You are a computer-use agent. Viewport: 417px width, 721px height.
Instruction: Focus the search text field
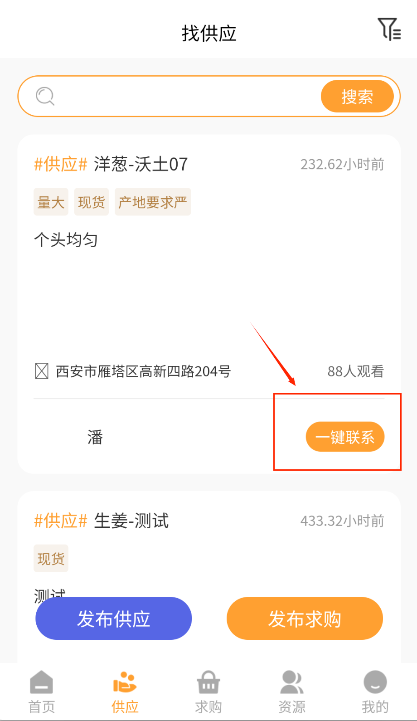[x=186, y=97]
